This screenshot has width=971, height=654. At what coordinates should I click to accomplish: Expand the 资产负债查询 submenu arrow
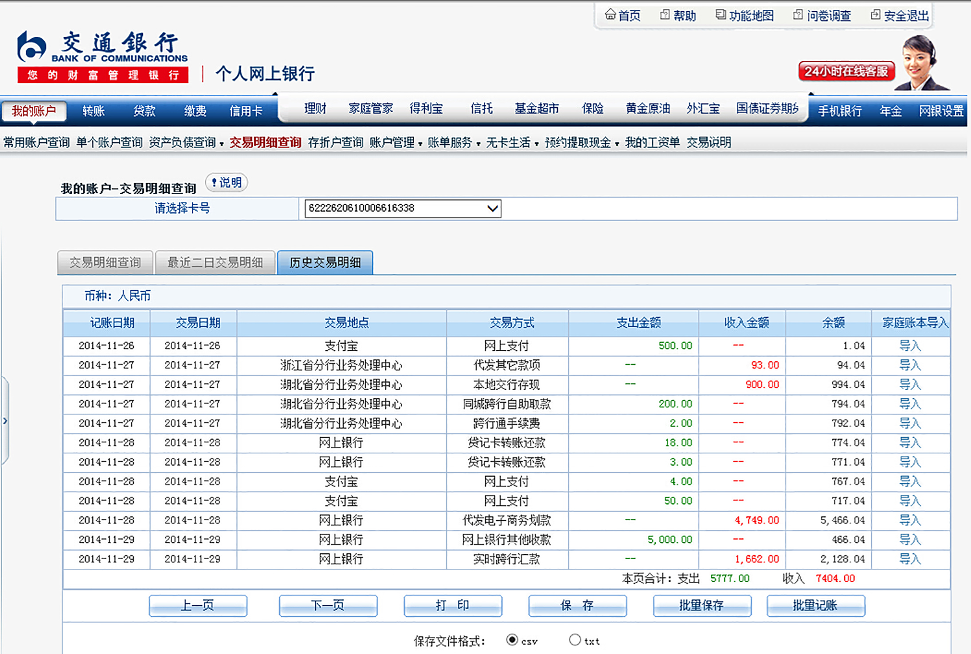click(221, 144)
